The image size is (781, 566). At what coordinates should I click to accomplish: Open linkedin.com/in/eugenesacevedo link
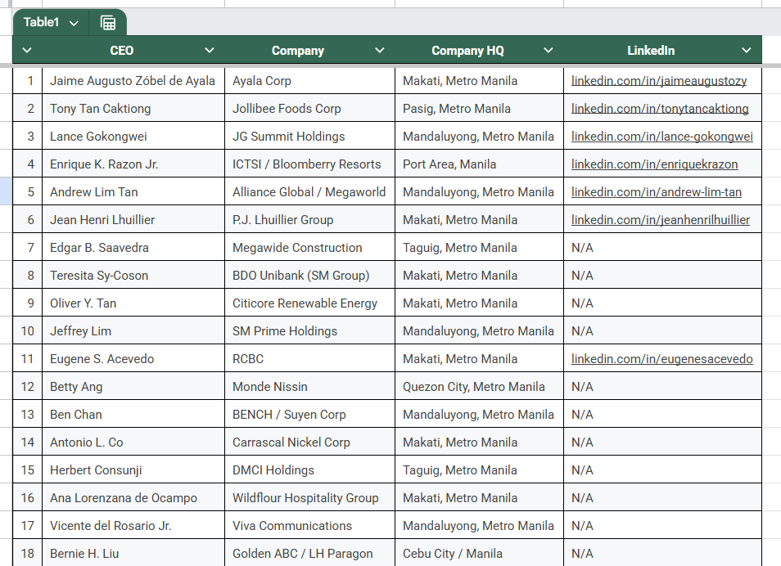point(662,359)
